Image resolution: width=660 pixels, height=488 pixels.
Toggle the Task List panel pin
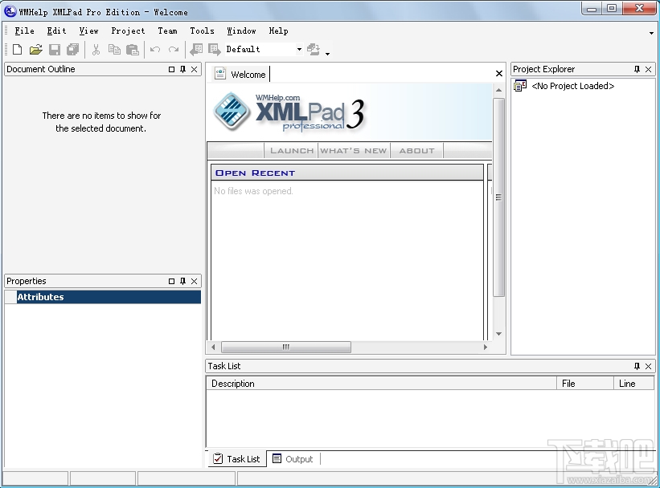(x=637, y=366)
